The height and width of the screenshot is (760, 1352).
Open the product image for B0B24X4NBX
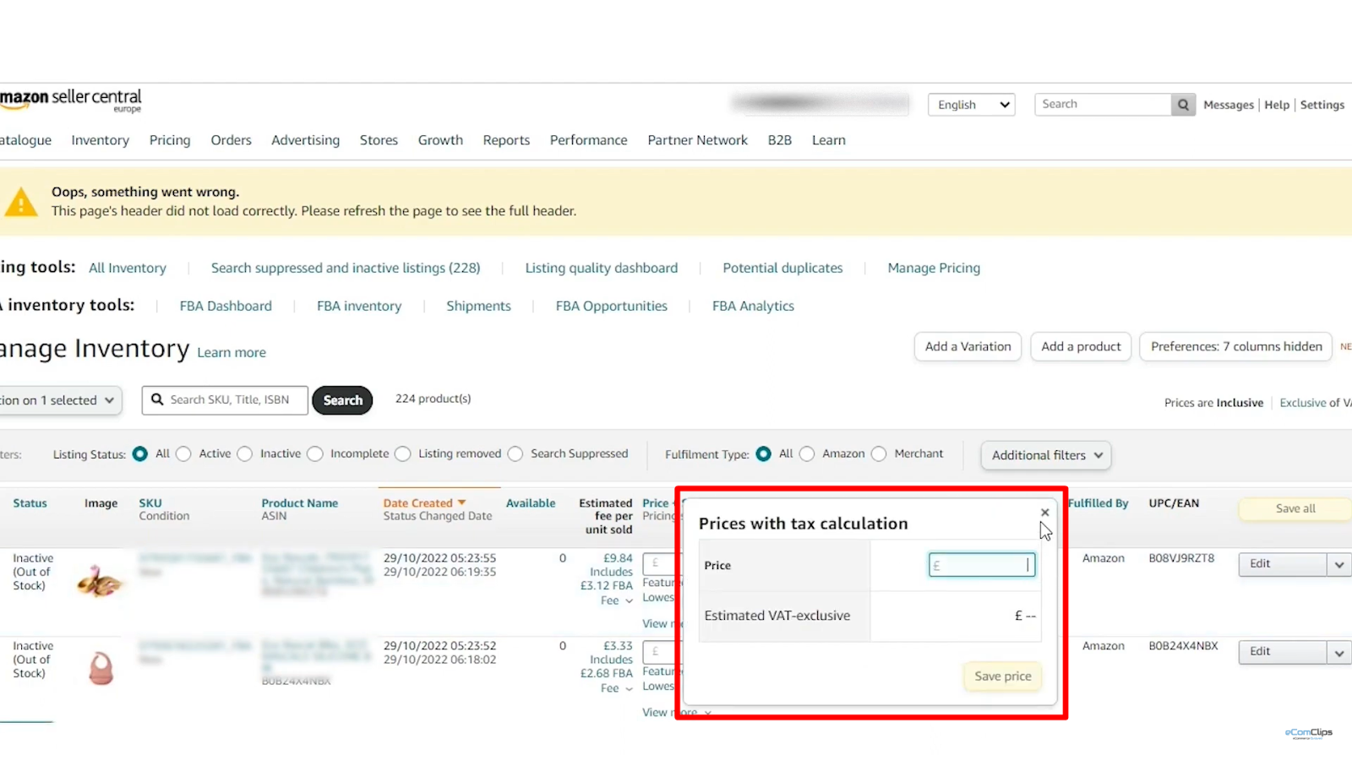pyautogui.click(x=101, y=669)
